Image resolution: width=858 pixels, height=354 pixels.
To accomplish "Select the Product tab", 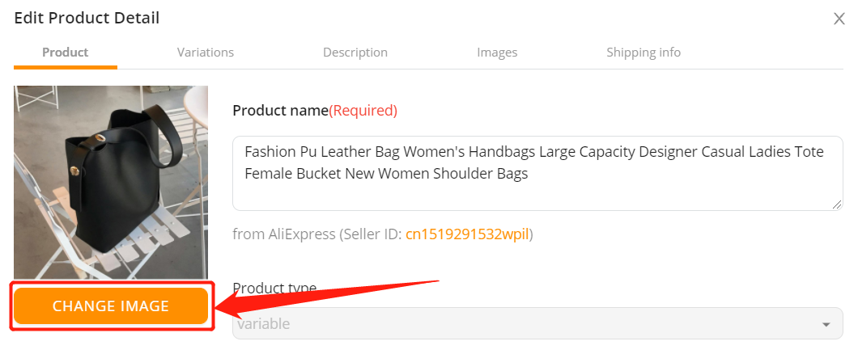I will tap(65, 53).
